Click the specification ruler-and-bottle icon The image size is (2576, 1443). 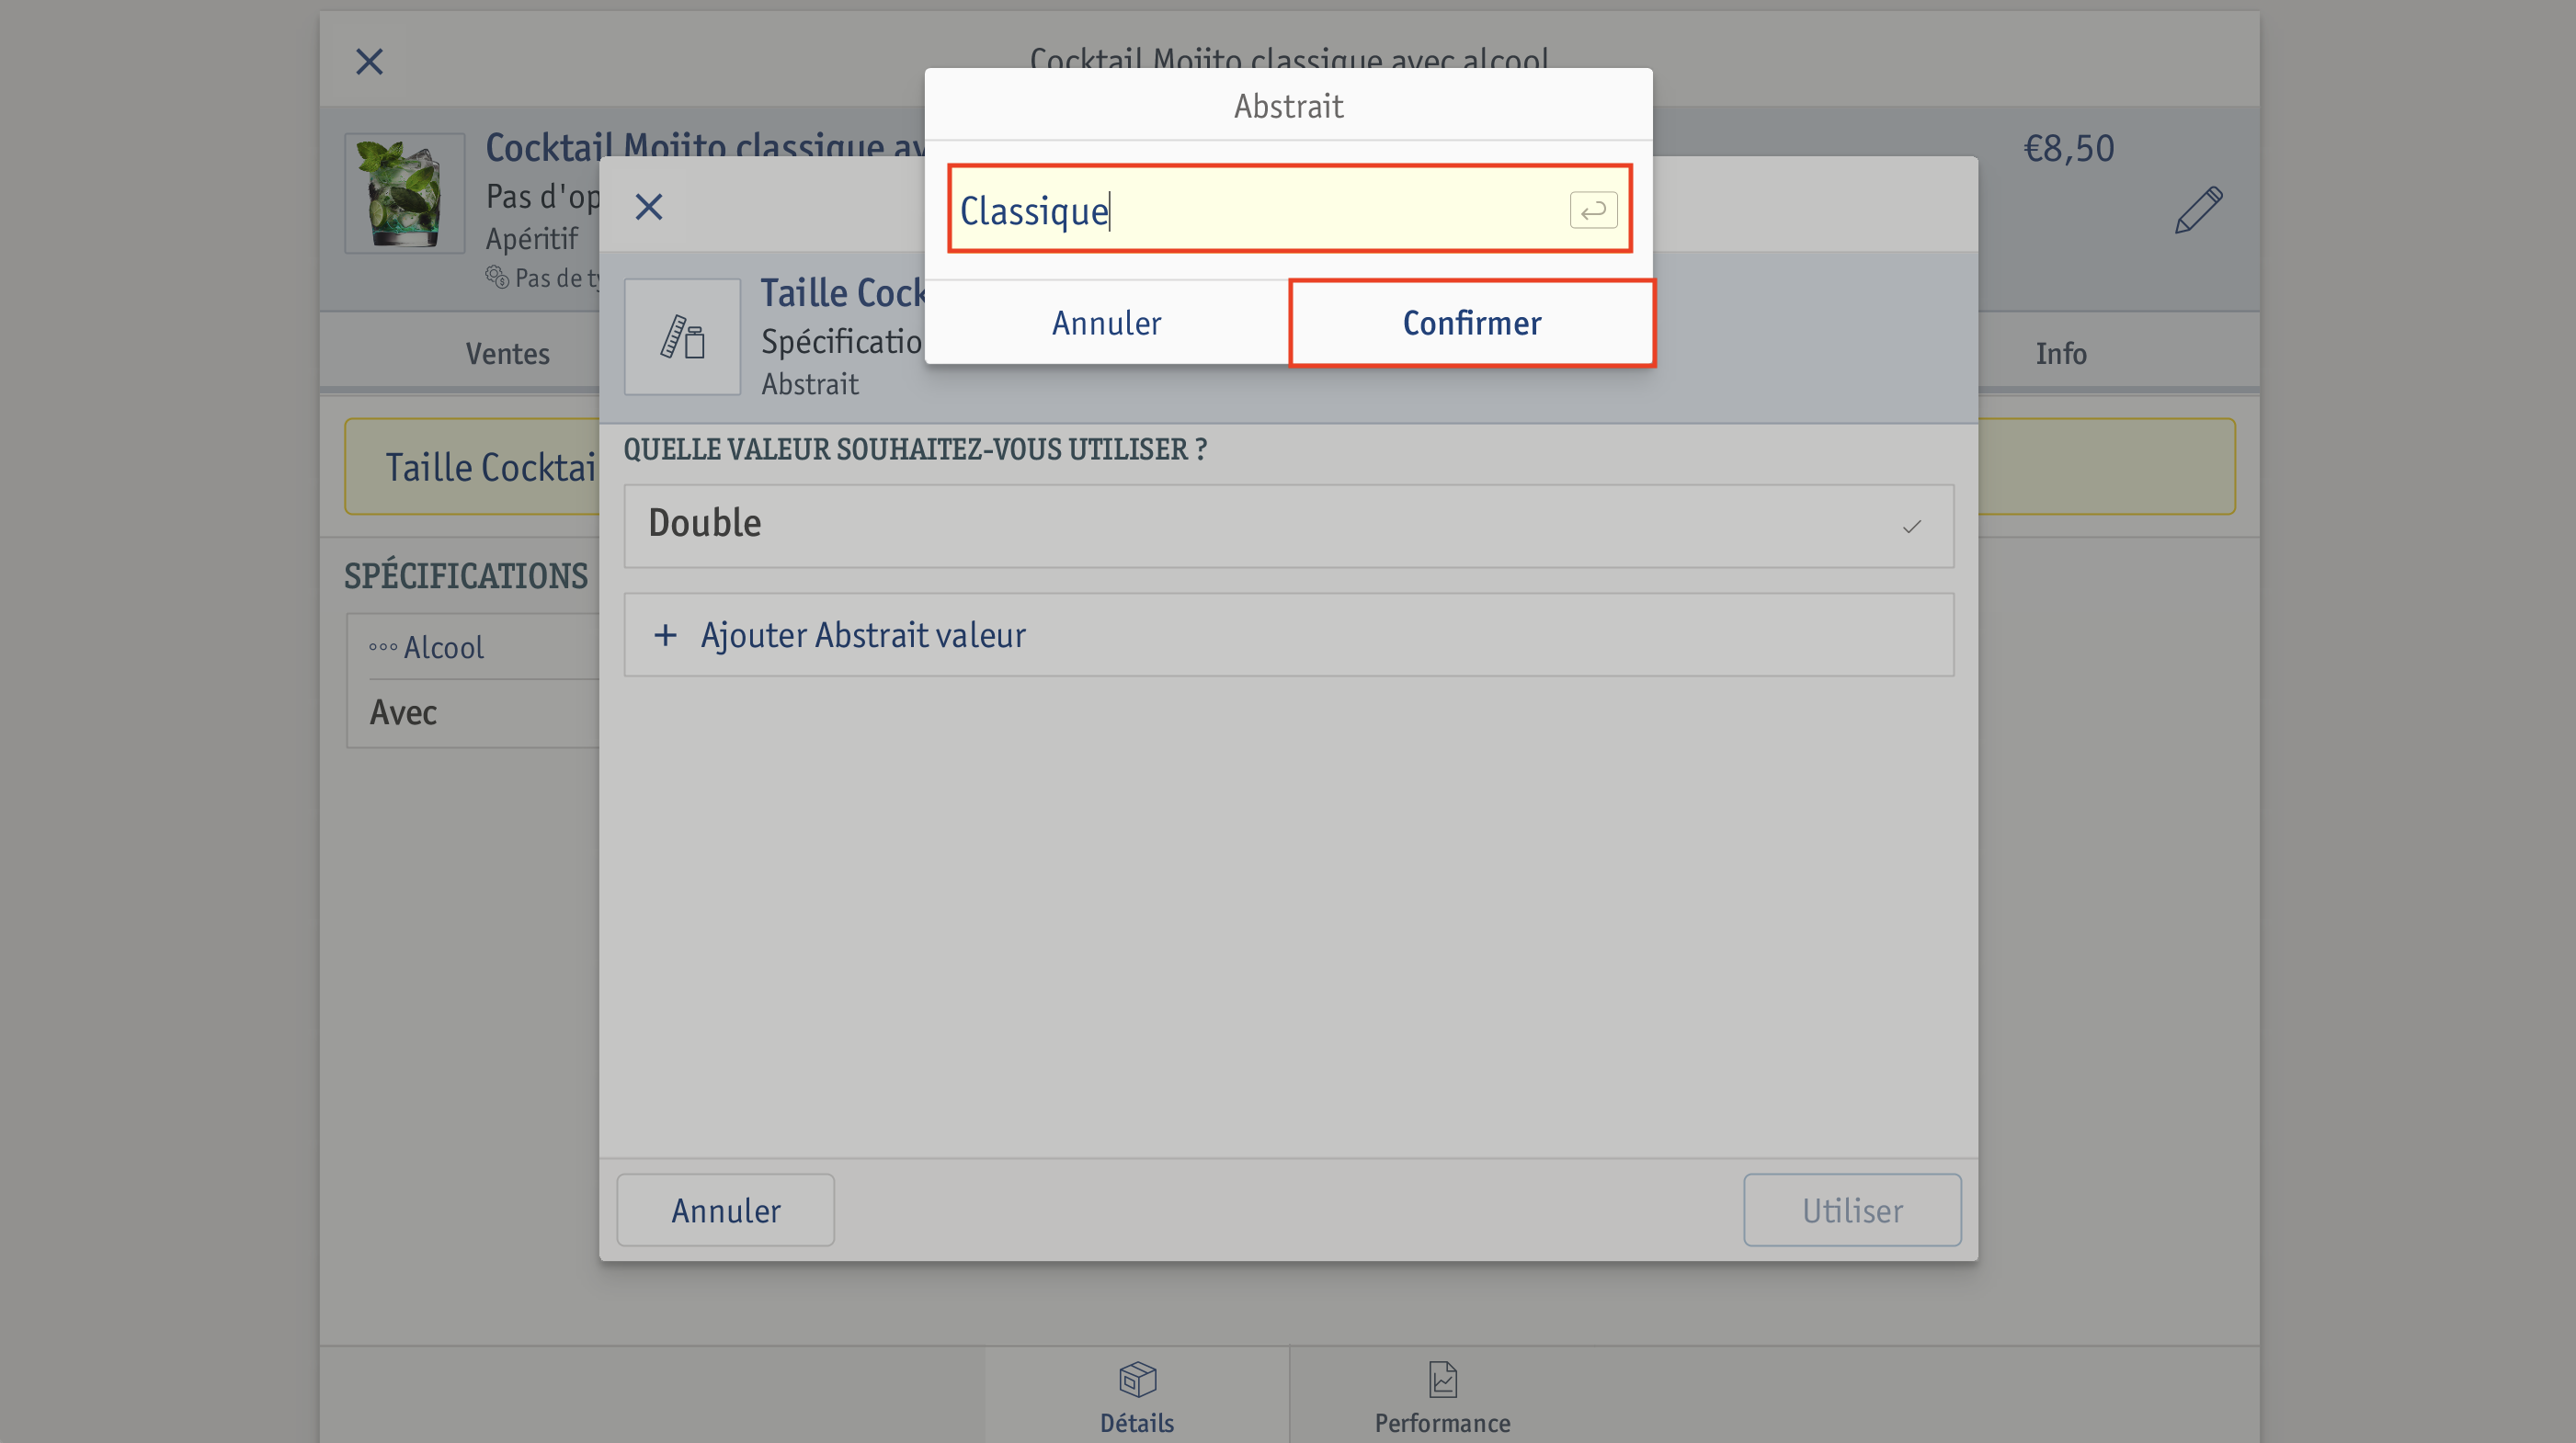[682, 336]
